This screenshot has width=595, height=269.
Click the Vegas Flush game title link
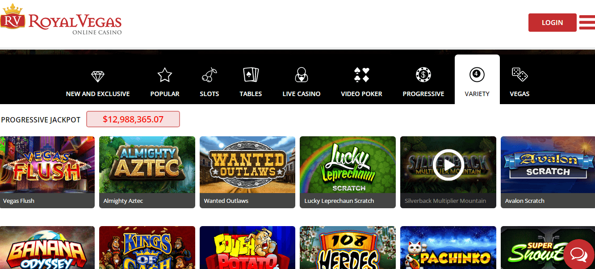[x=19, y=201]
